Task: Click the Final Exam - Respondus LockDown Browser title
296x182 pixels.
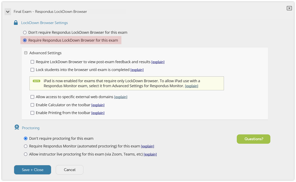Action: click(x=50, y=12)
